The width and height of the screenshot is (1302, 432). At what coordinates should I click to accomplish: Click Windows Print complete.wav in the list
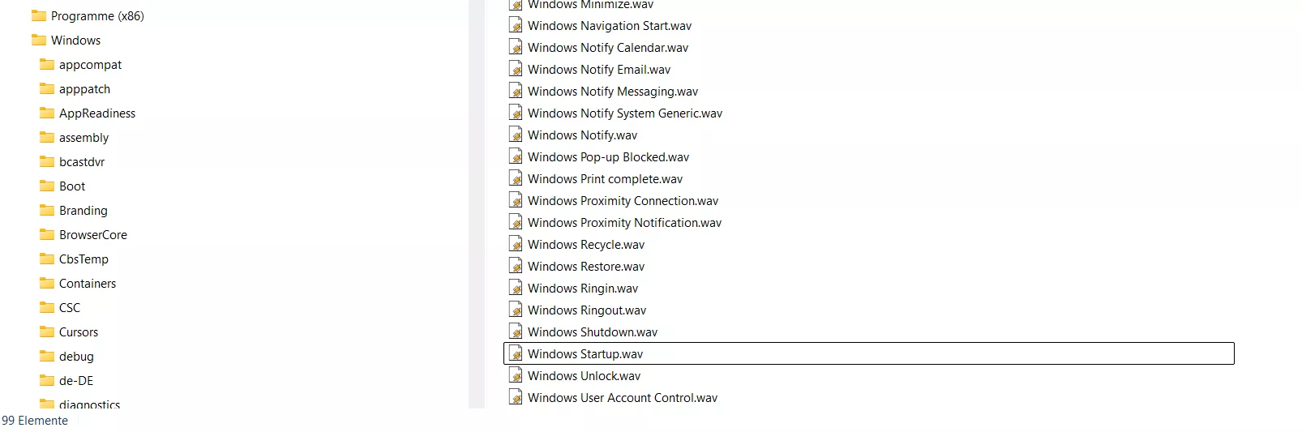(x=605, y=178)
